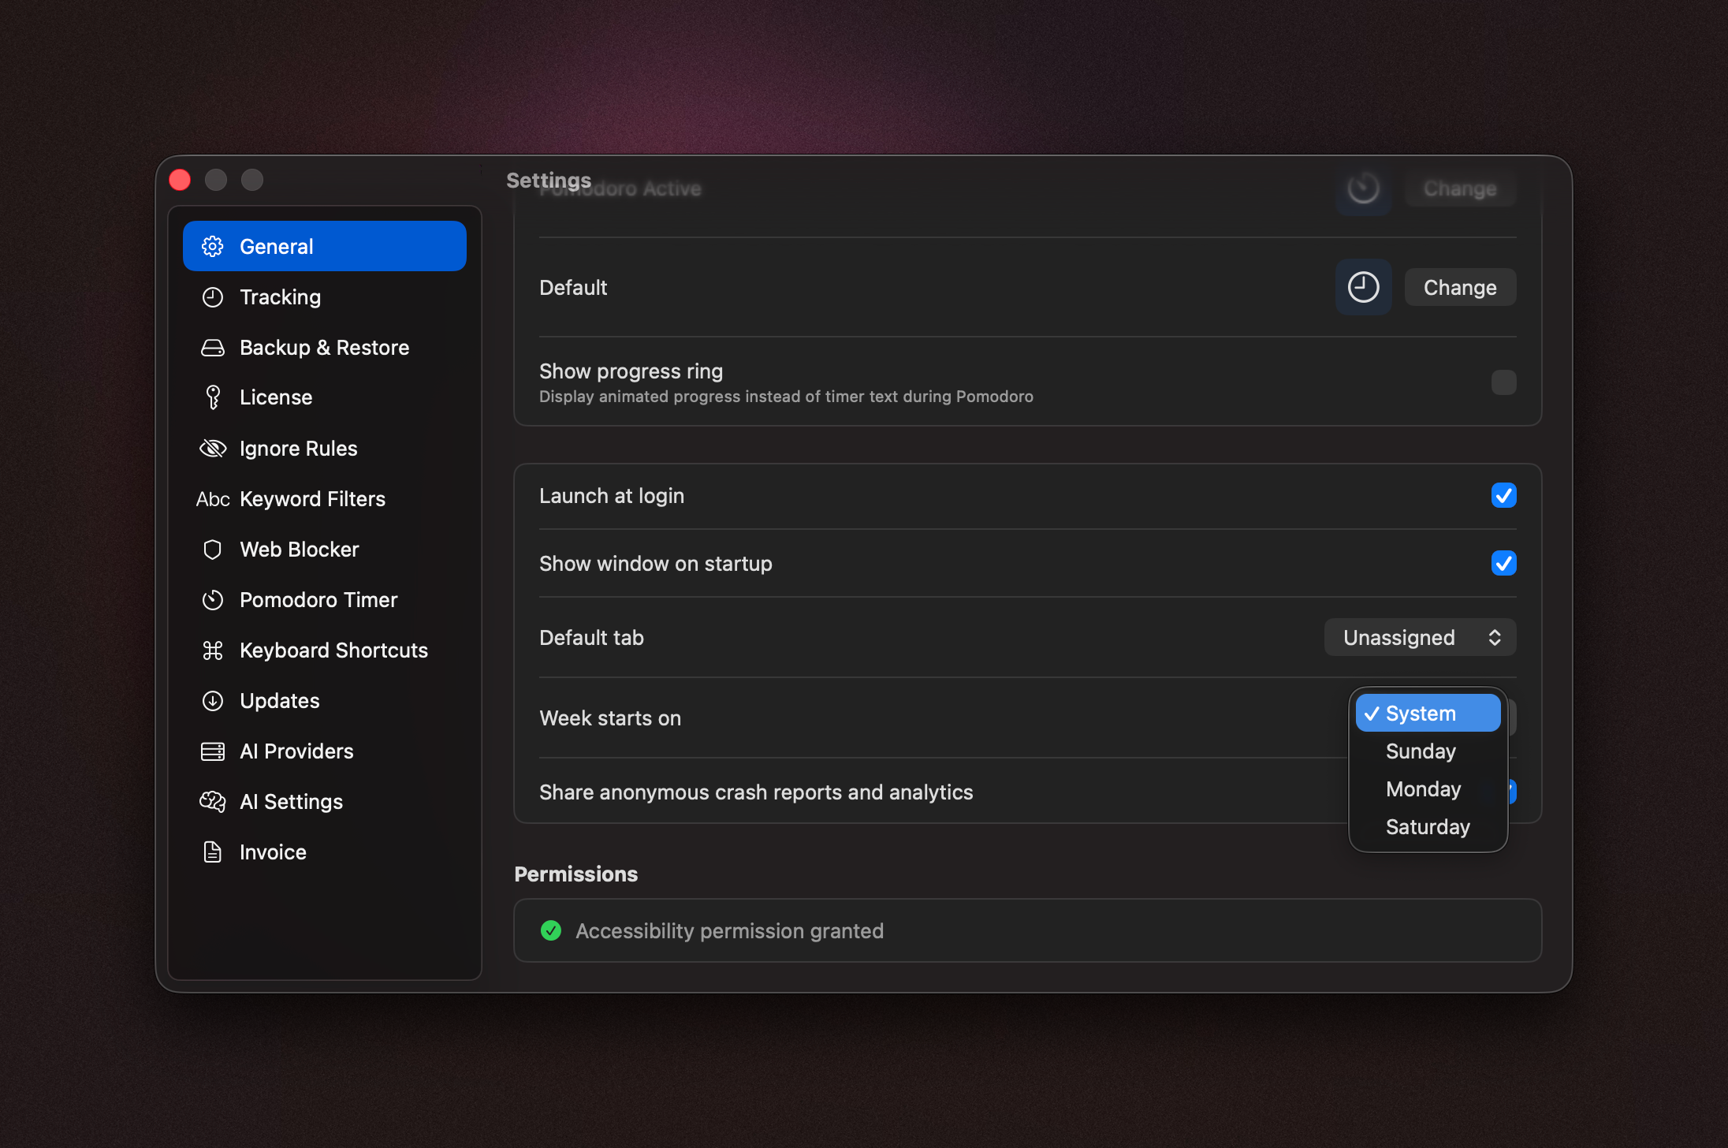1728x1148 pixels.
Task: Click the Default menu bar clock icon
Action: point(1363,288)
